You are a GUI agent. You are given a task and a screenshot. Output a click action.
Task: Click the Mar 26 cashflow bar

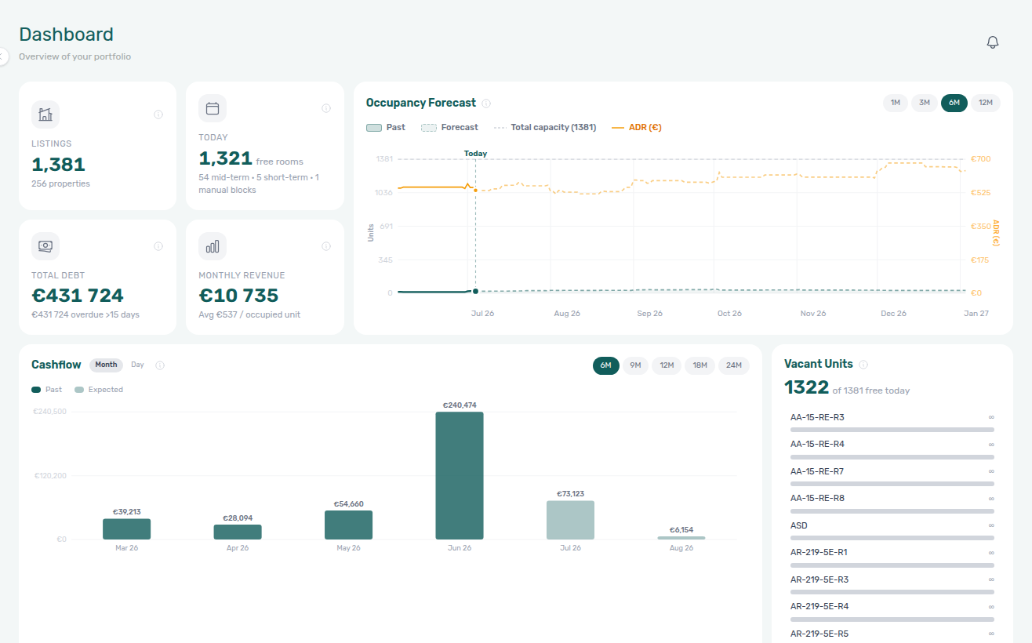coord(126,529)
